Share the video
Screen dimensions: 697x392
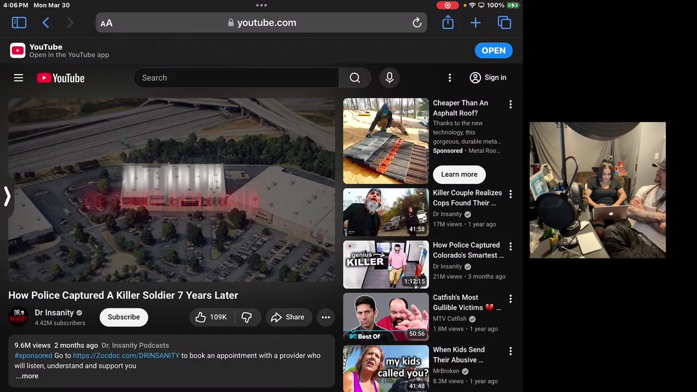(288, 317)
